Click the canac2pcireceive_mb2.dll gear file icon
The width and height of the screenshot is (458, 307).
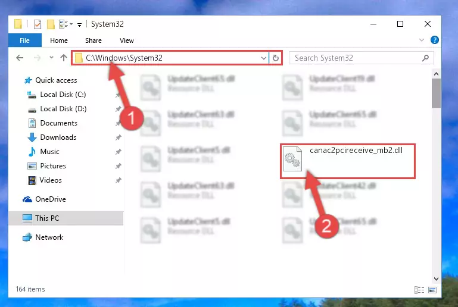(x=292, y=159)
